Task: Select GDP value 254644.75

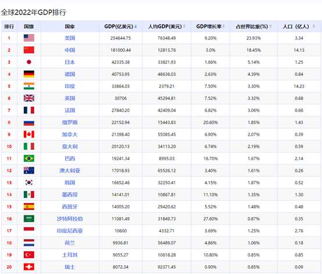Action: point(120,38)
